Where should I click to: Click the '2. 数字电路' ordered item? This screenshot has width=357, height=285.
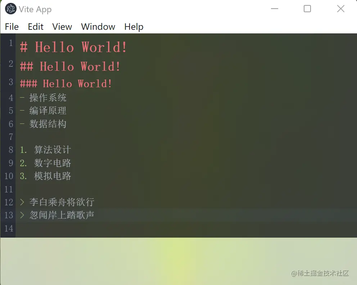point(46,163)
